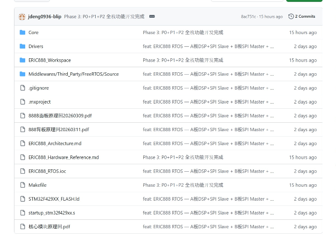Open the latest commit message in header
Image resolution: width=336 pixels, height=252 pixels.
104,17
